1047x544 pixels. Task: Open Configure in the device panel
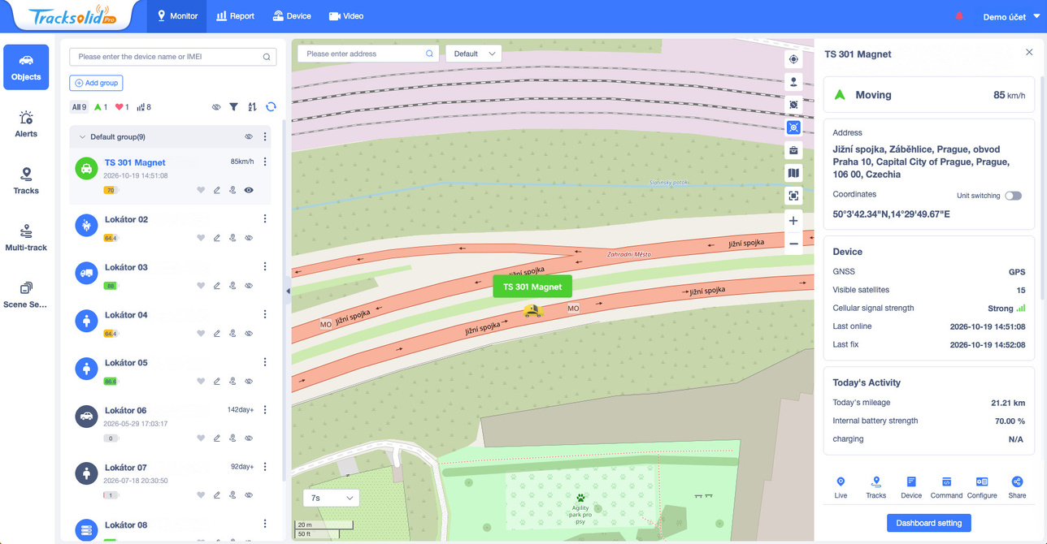coord(982,487)
